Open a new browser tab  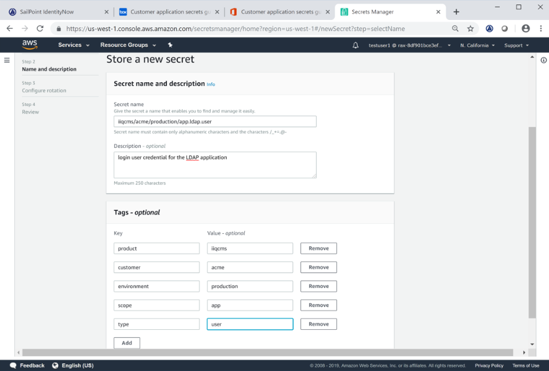(x=456, y=12)
